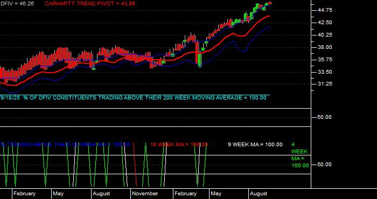This screenshot has height=199, width=377.
Task: Click the second May marker on the time axis
Action: click(x=216, y=194)
